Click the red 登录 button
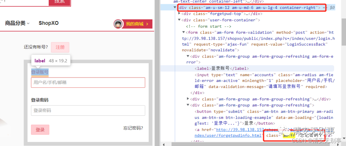Viewport: 346px width, 146px height. (40, 130)
